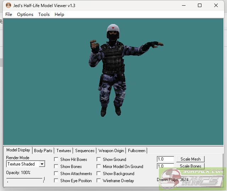
Task: Maximize the Model Viewer window
Action: pyautogui.click(x=200, y=6)
